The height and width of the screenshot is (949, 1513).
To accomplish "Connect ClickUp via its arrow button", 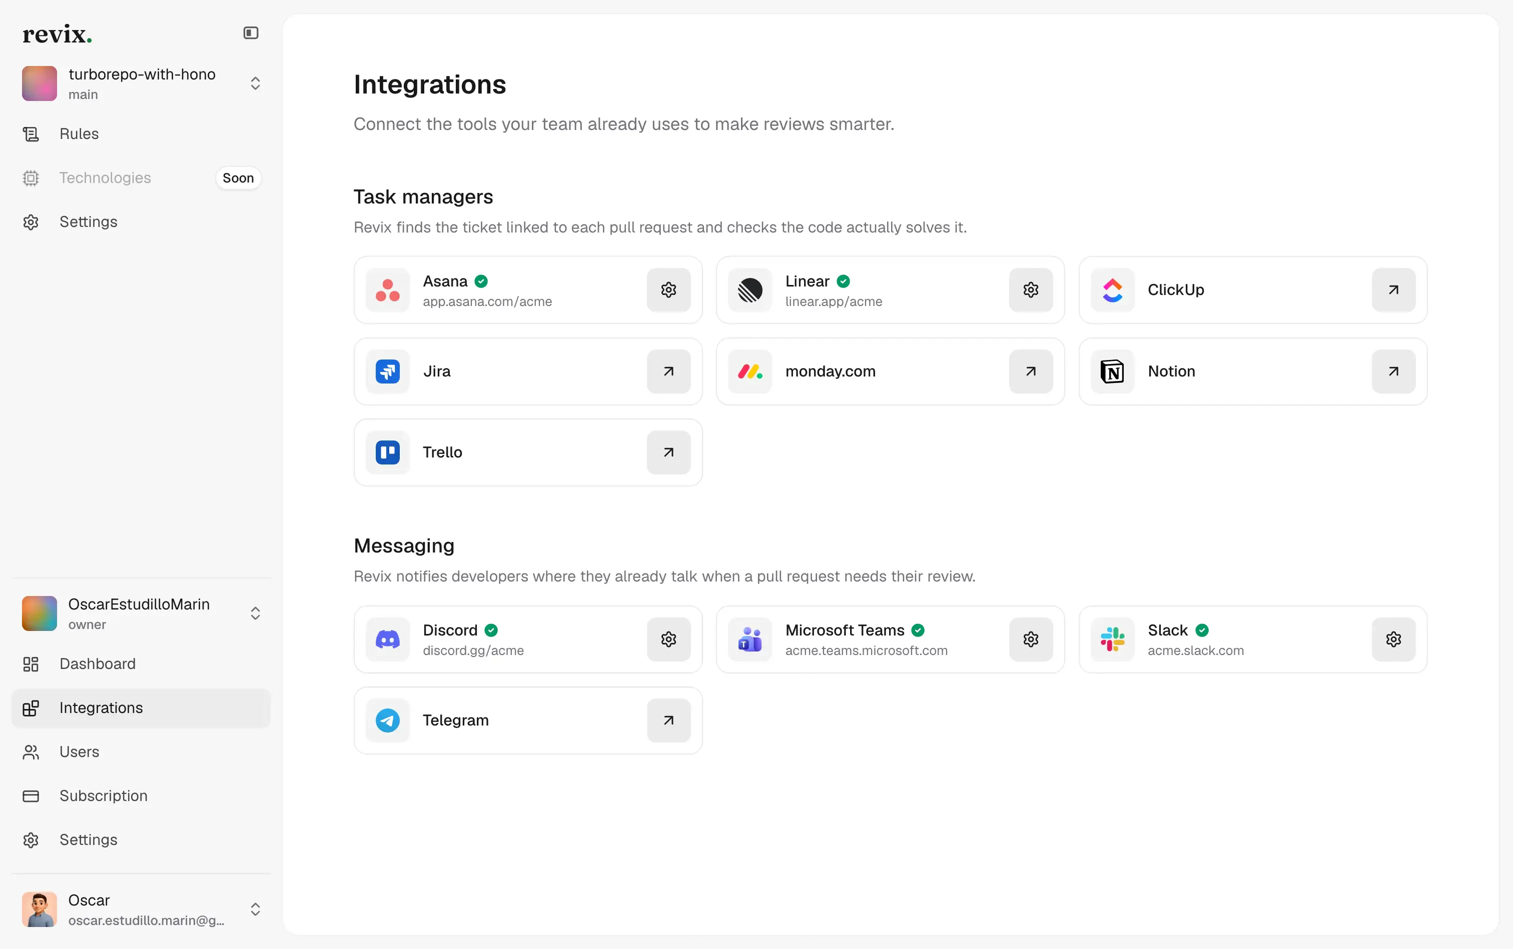I will tap(1393, 290).
